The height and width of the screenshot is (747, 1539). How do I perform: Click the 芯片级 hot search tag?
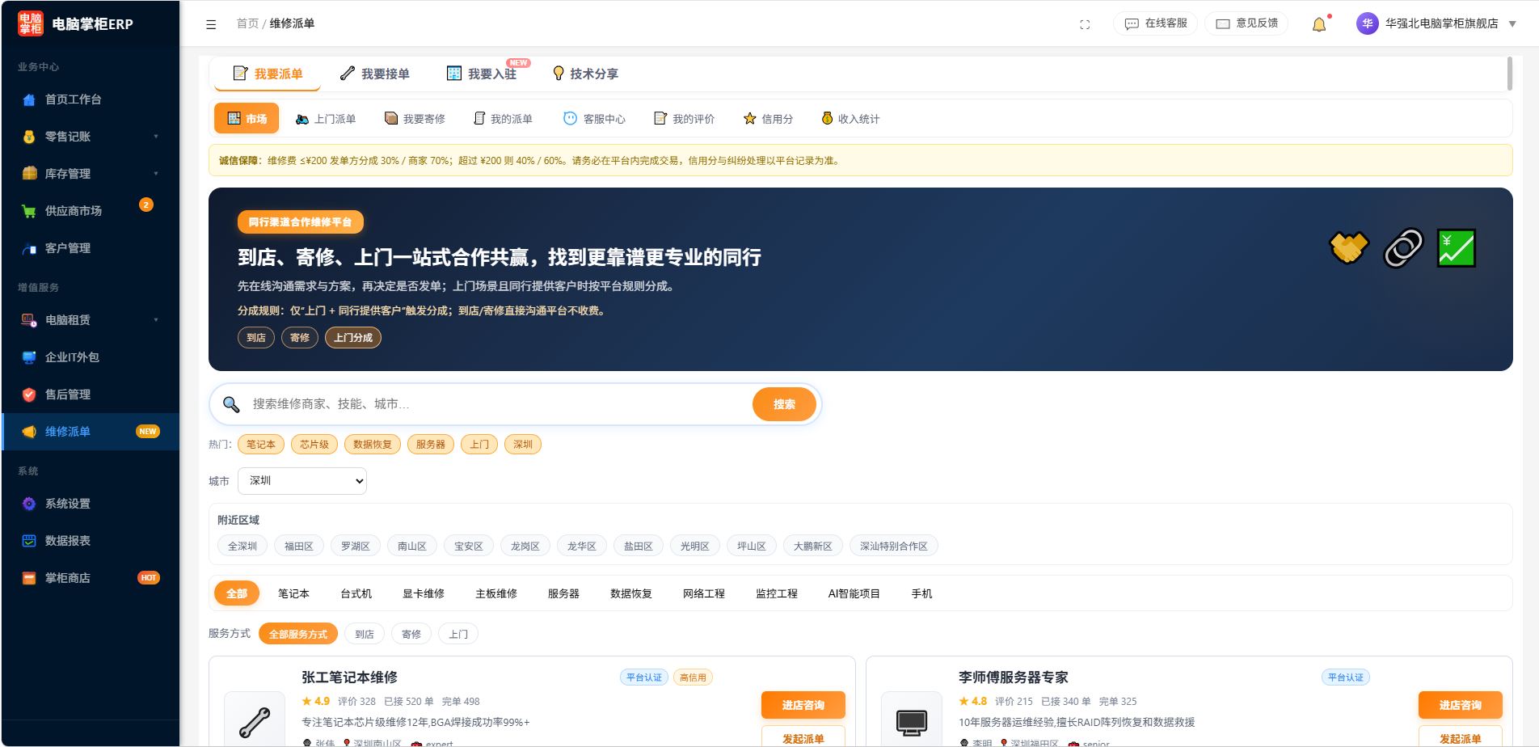pyautogui.click(x=314, y=445)
